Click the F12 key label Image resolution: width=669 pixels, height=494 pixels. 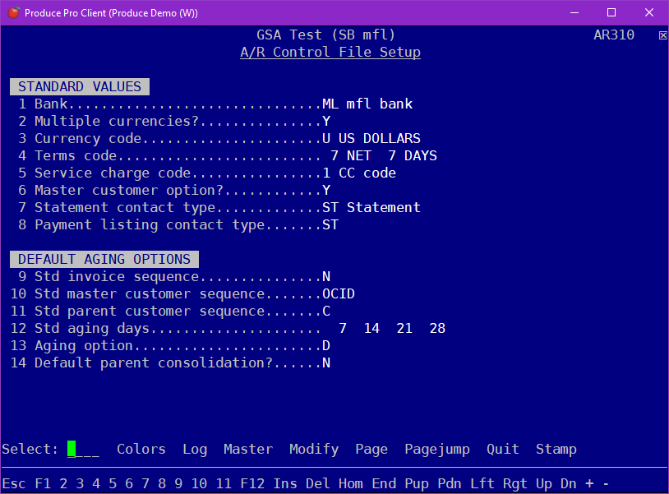(252, 483)
